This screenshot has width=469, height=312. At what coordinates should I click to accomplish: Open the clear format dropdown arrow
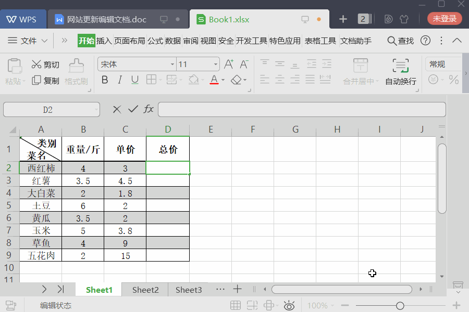(245, 80)
